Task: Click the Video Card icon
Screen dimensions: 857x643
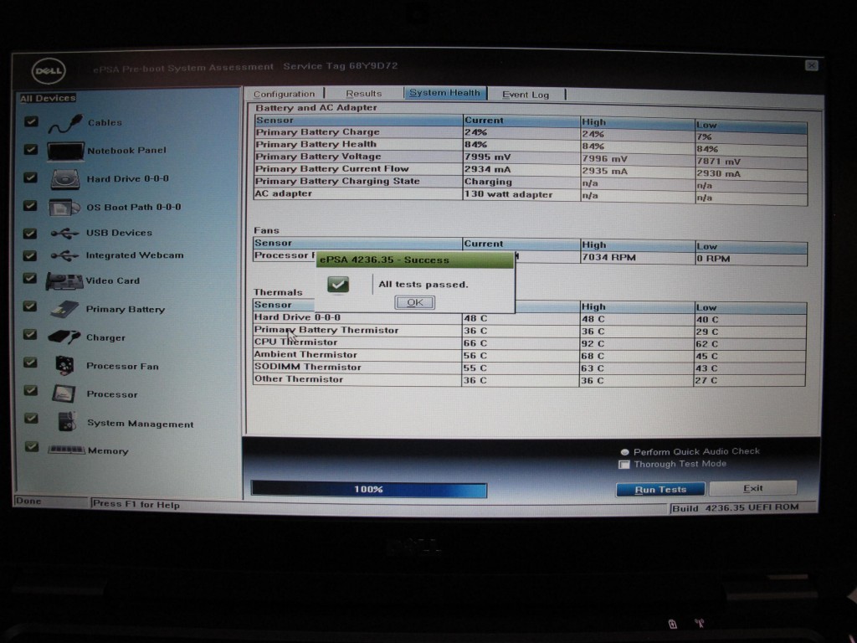Action: click(x=64, y=281)
